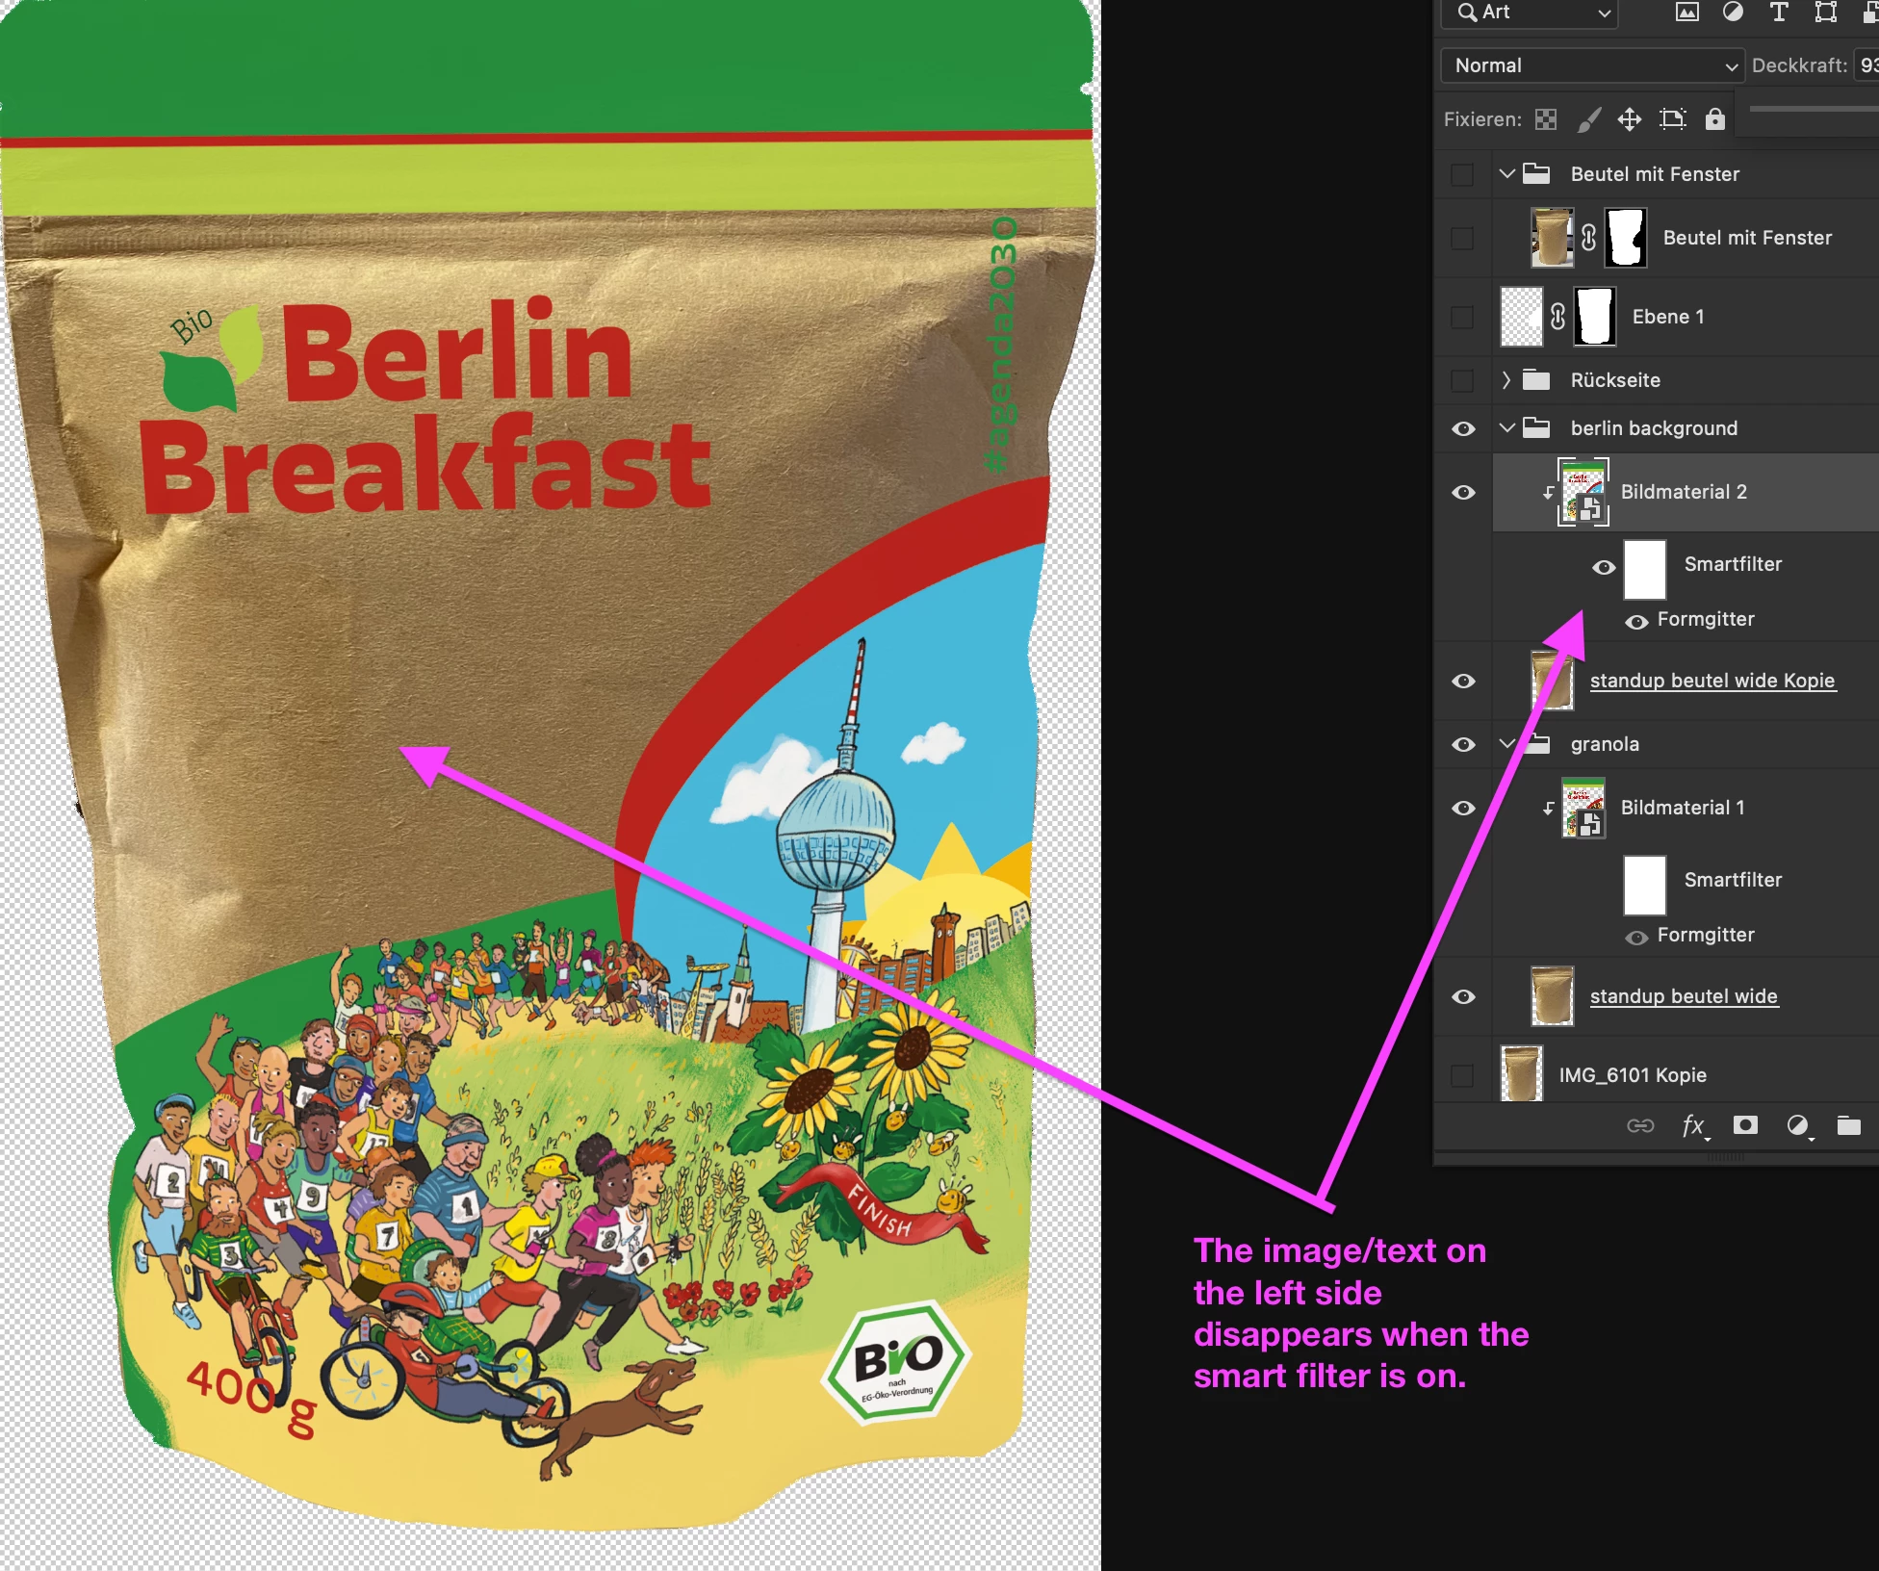Click the create new group folder icon
This screenshot has height=1571, width=1879.
1848,1125
